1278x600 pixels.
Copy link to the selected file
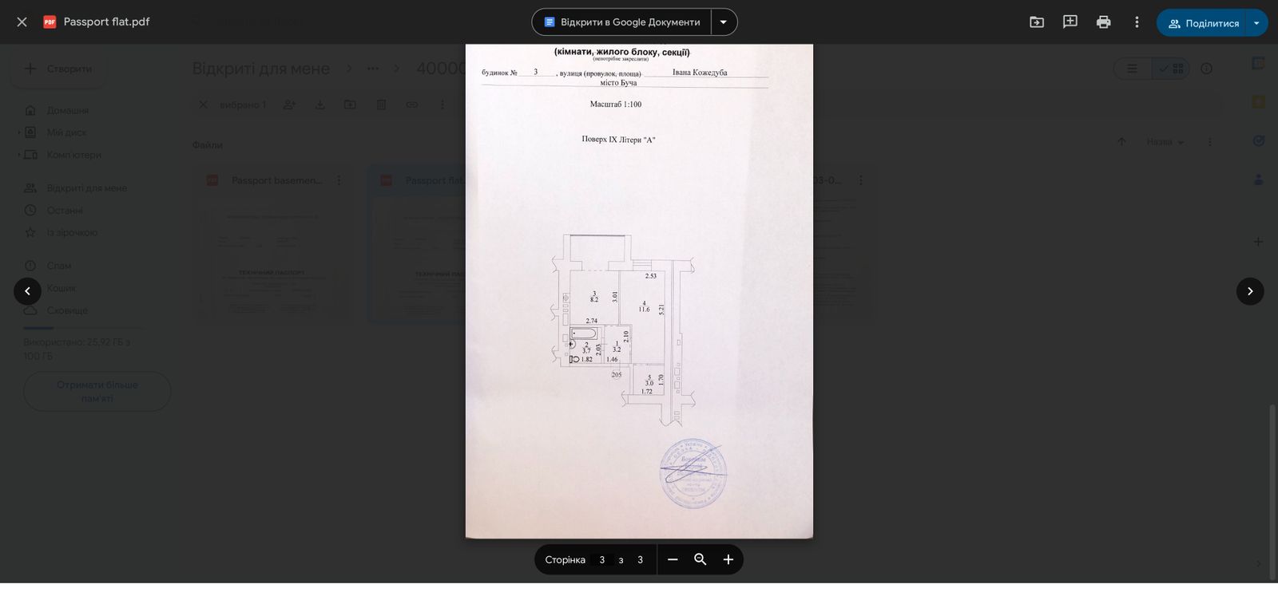coord(412,105)
